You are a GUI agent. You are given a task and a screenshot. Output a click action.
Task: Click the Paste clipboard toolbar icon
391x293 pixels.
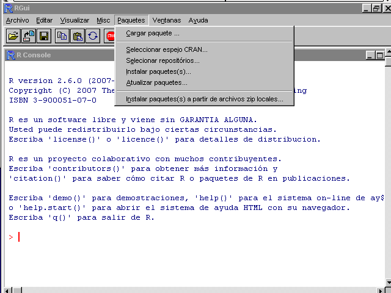point(78,36)
